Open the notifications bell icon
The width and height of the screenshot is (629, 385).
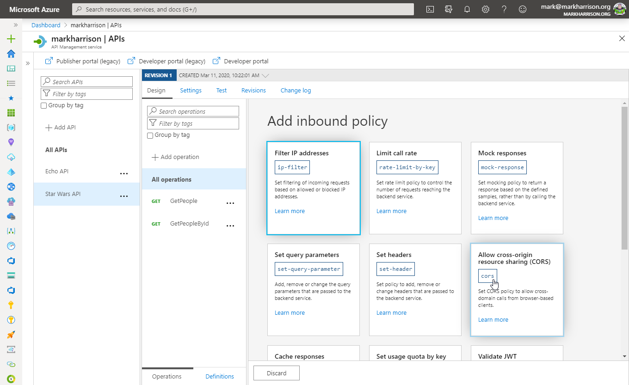467,9
